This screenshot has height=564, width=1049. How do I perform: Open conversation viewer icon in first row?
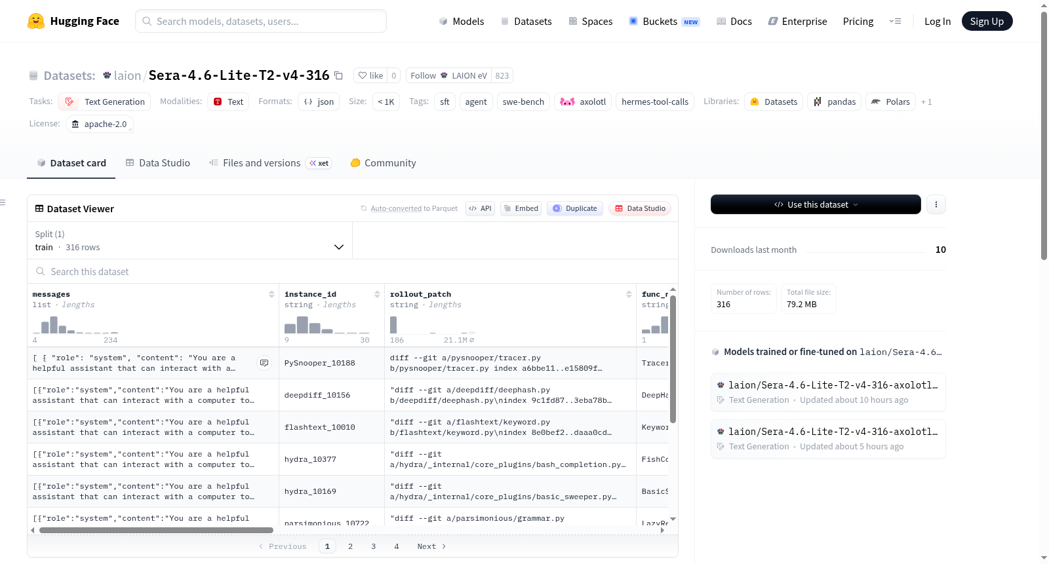coord(264,363)
